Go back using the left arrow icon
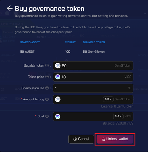The height and width of the screenshot is (152, 148). 10,9
